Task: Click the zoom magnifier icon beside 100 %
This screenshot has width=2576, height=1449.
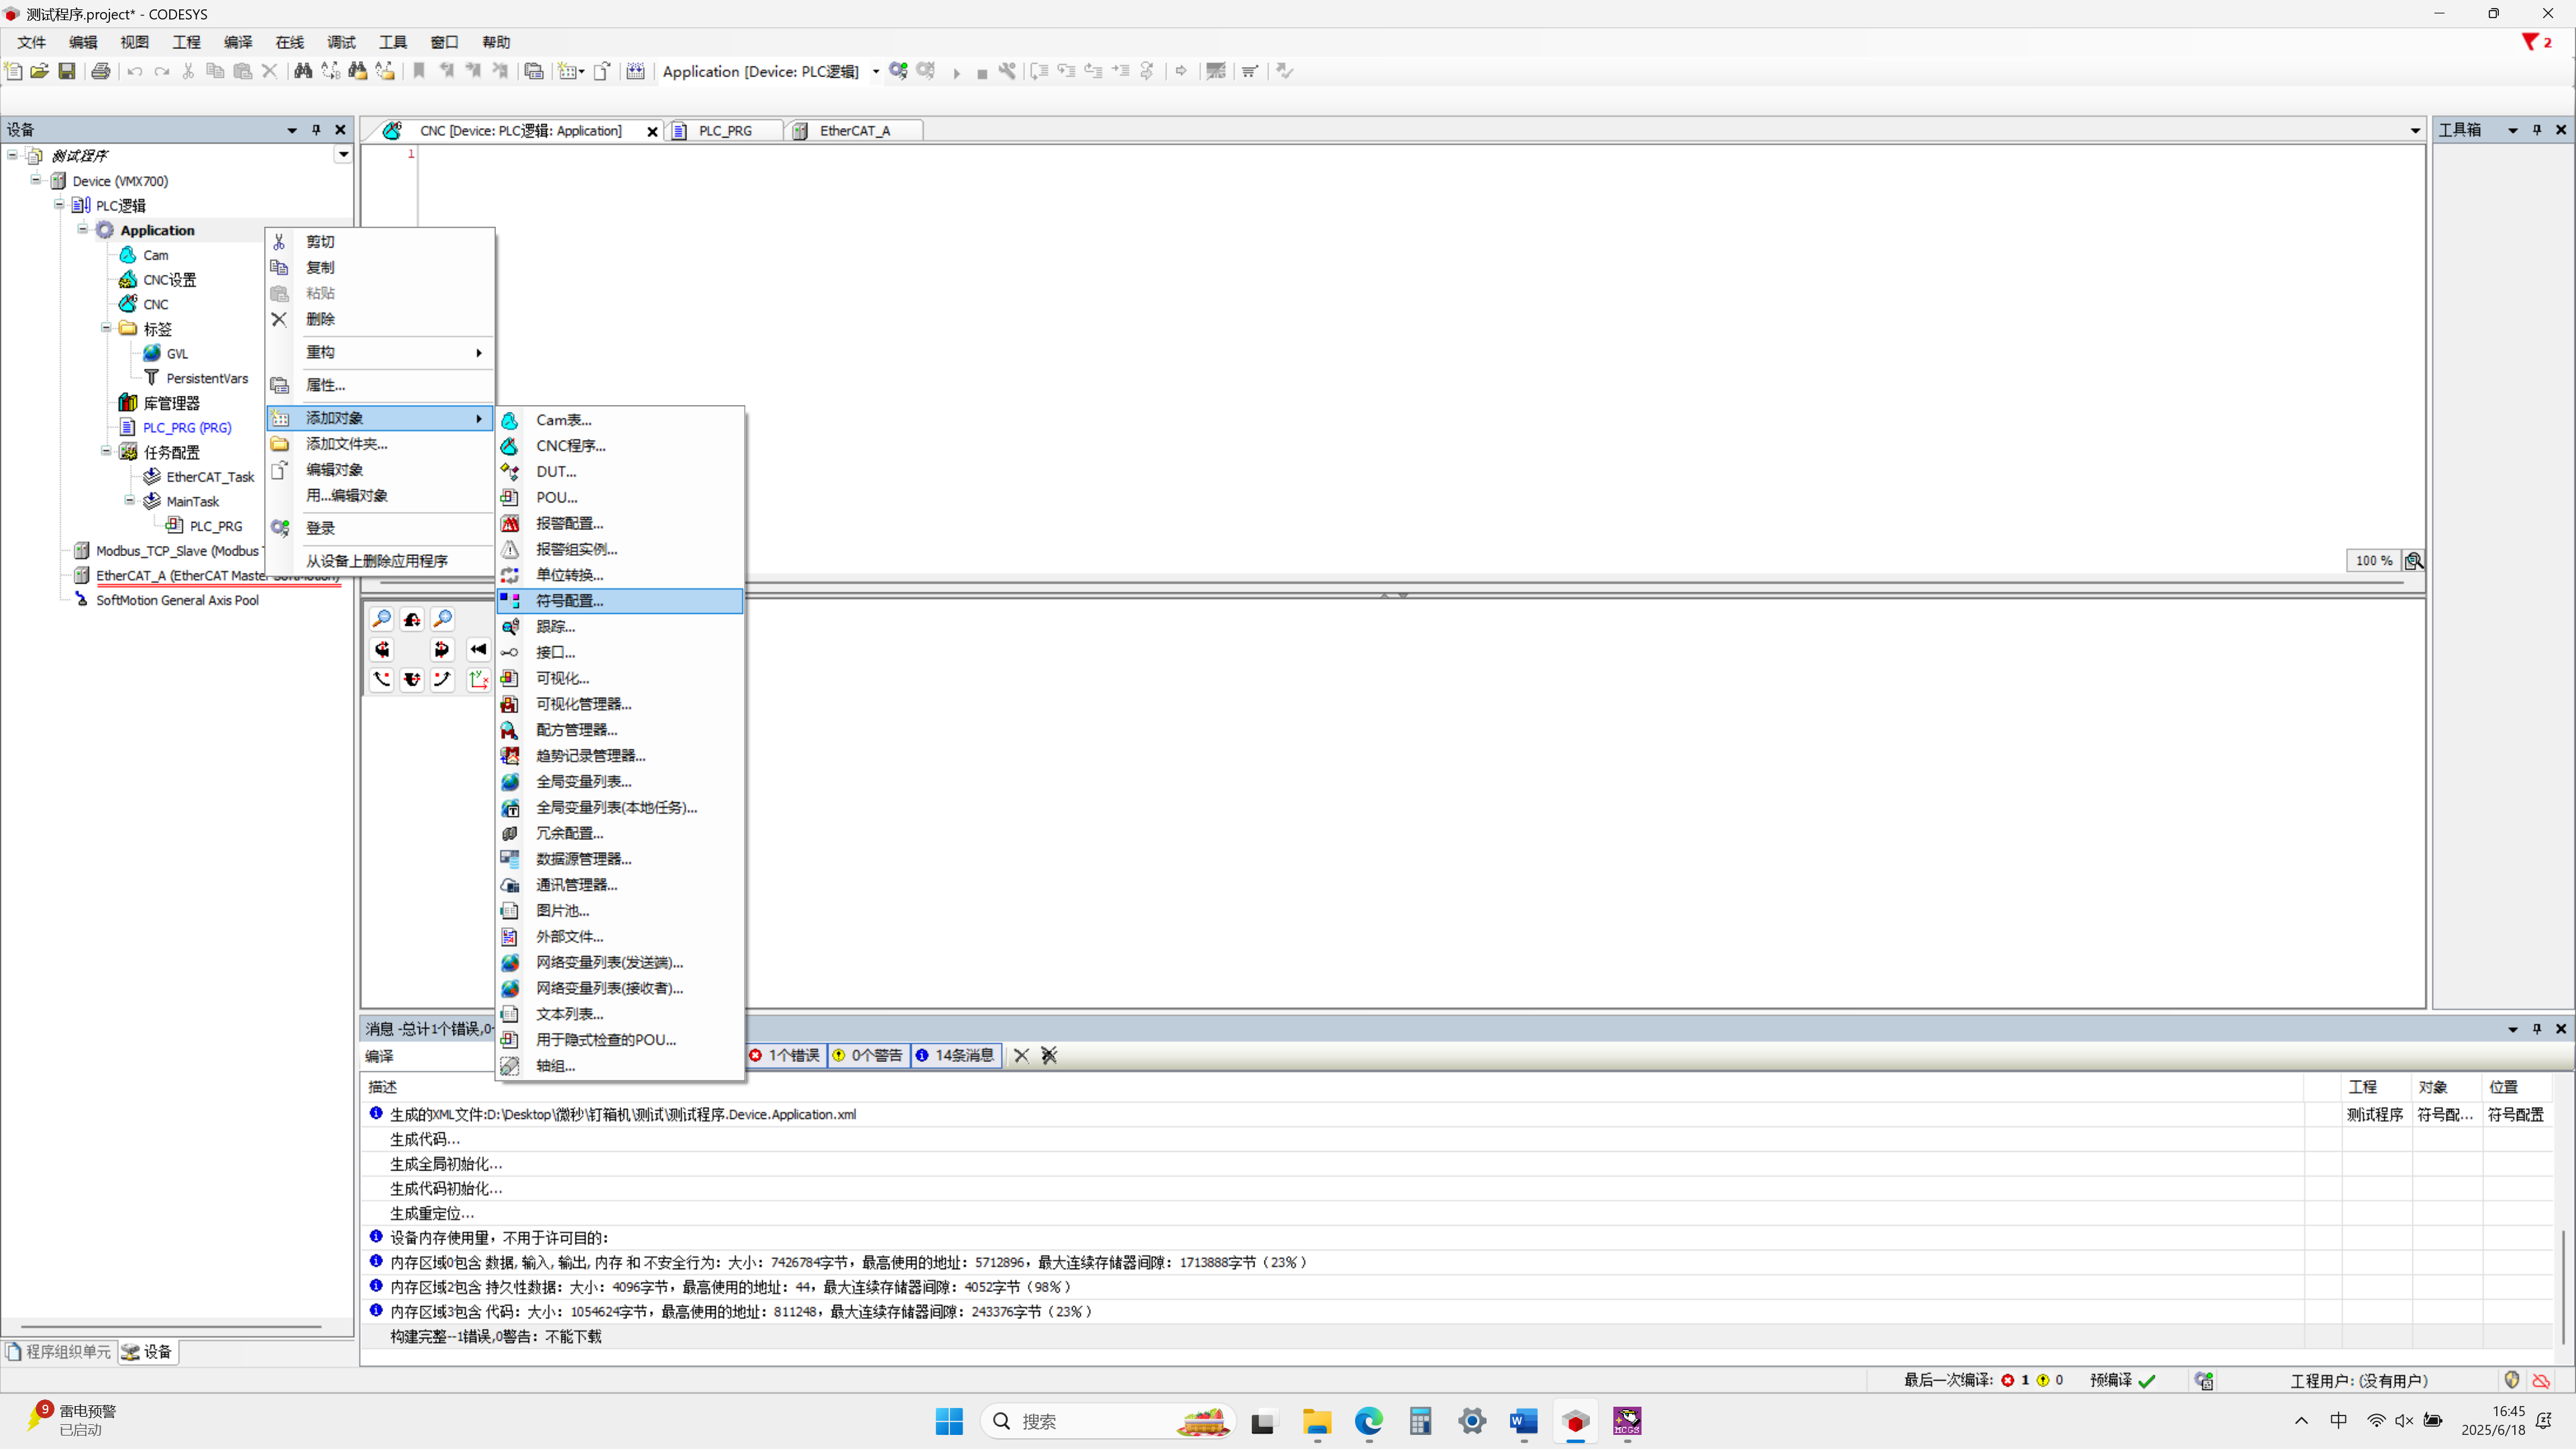Action: (x=2414, y=561)
